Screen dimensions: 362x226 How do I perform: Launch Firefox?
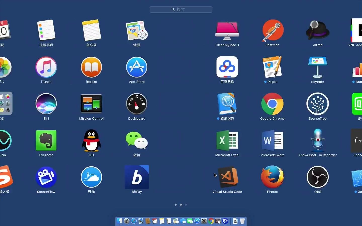point(273,177)
